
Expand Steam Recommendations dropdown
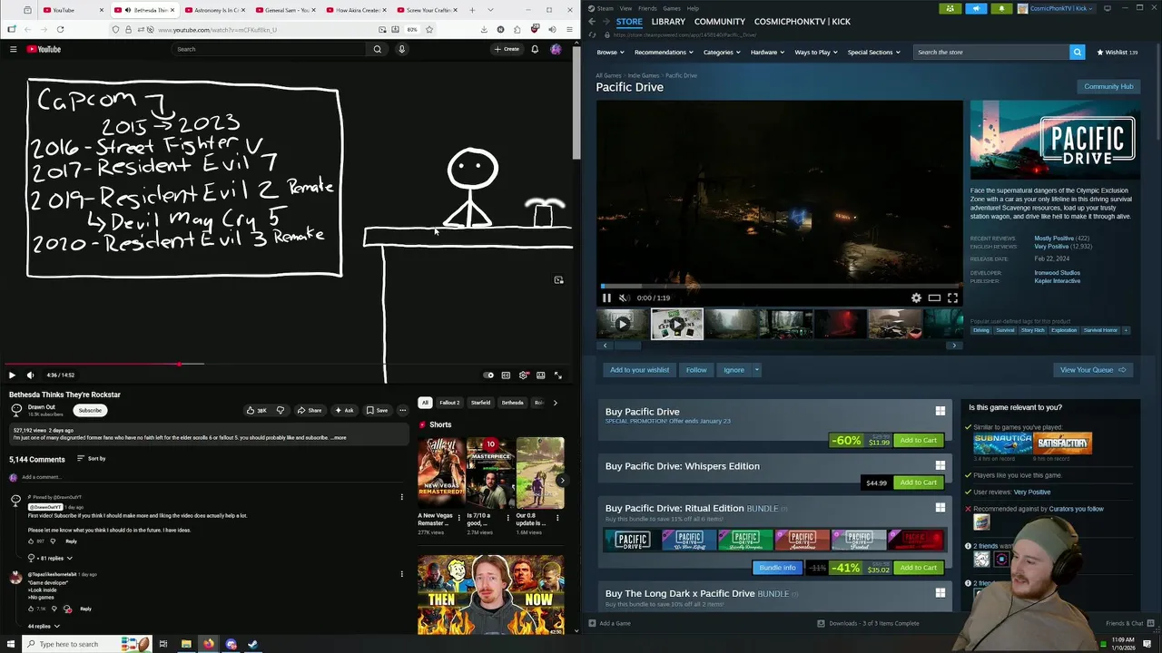click(x=664, y=53)
